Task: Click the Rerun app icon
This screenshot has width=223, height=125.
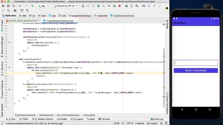Action: tap(83, 6)
